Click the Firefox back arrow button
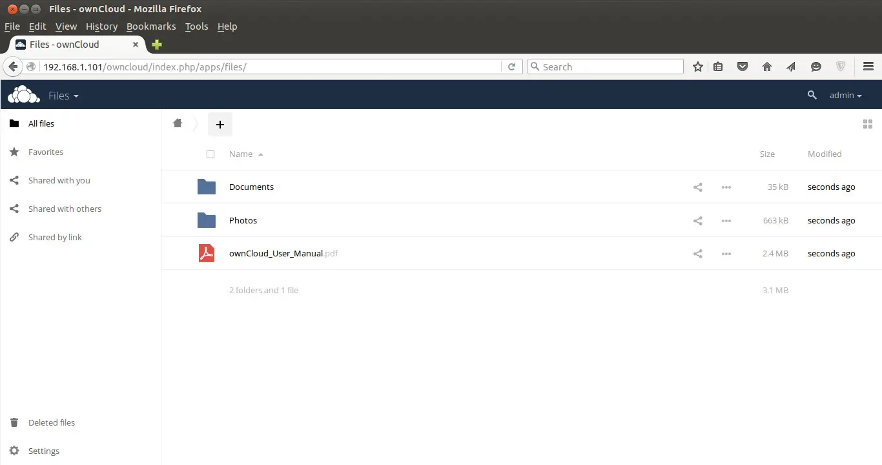The height and width of the screenshot is (465, 882). click(x=13, y=67)
